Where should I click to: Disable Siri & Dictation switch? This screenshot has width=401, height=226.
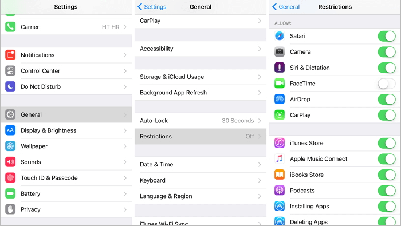(387, 68)
